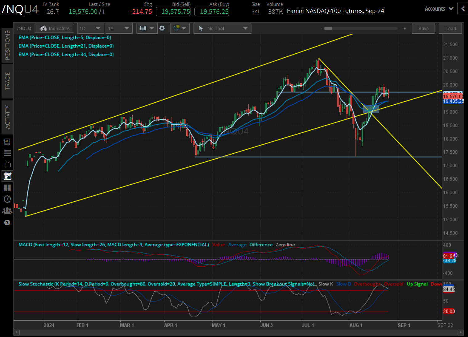The image size is (468, 337).
Task: Click the 3x1 size value in the header
Action: [256, 12]
